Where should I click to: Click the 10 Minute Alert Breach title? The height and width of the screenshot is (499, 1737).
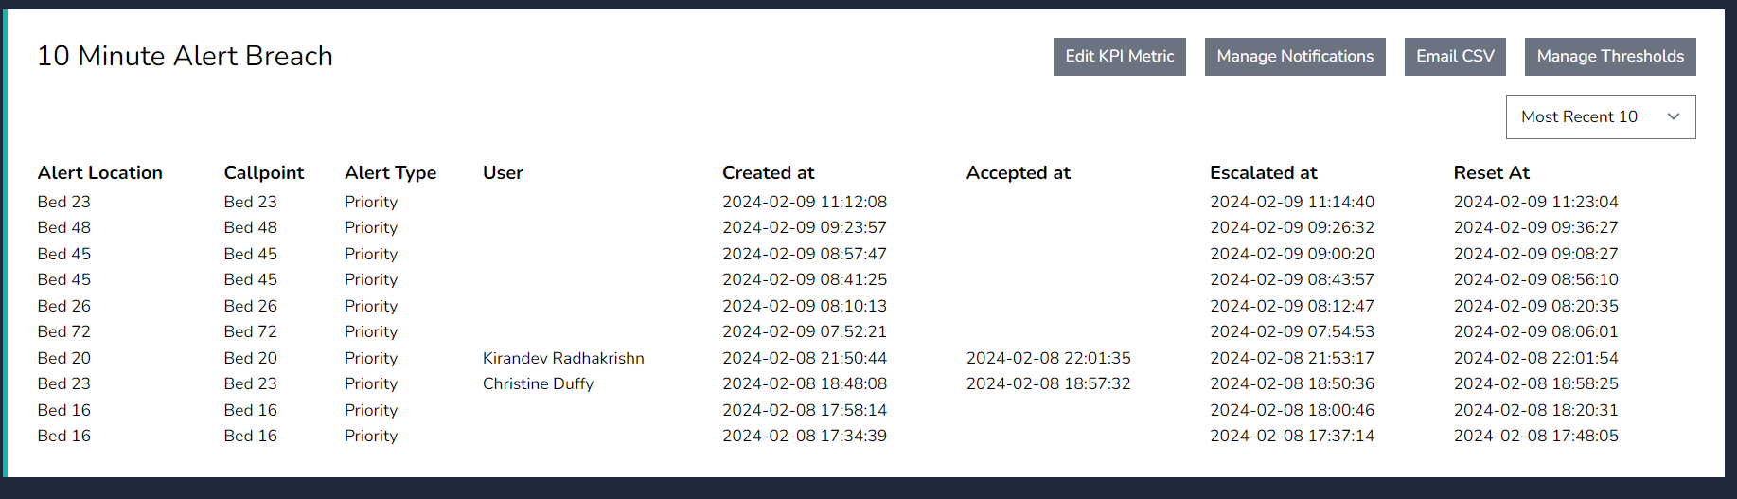(x=185, y=56)
